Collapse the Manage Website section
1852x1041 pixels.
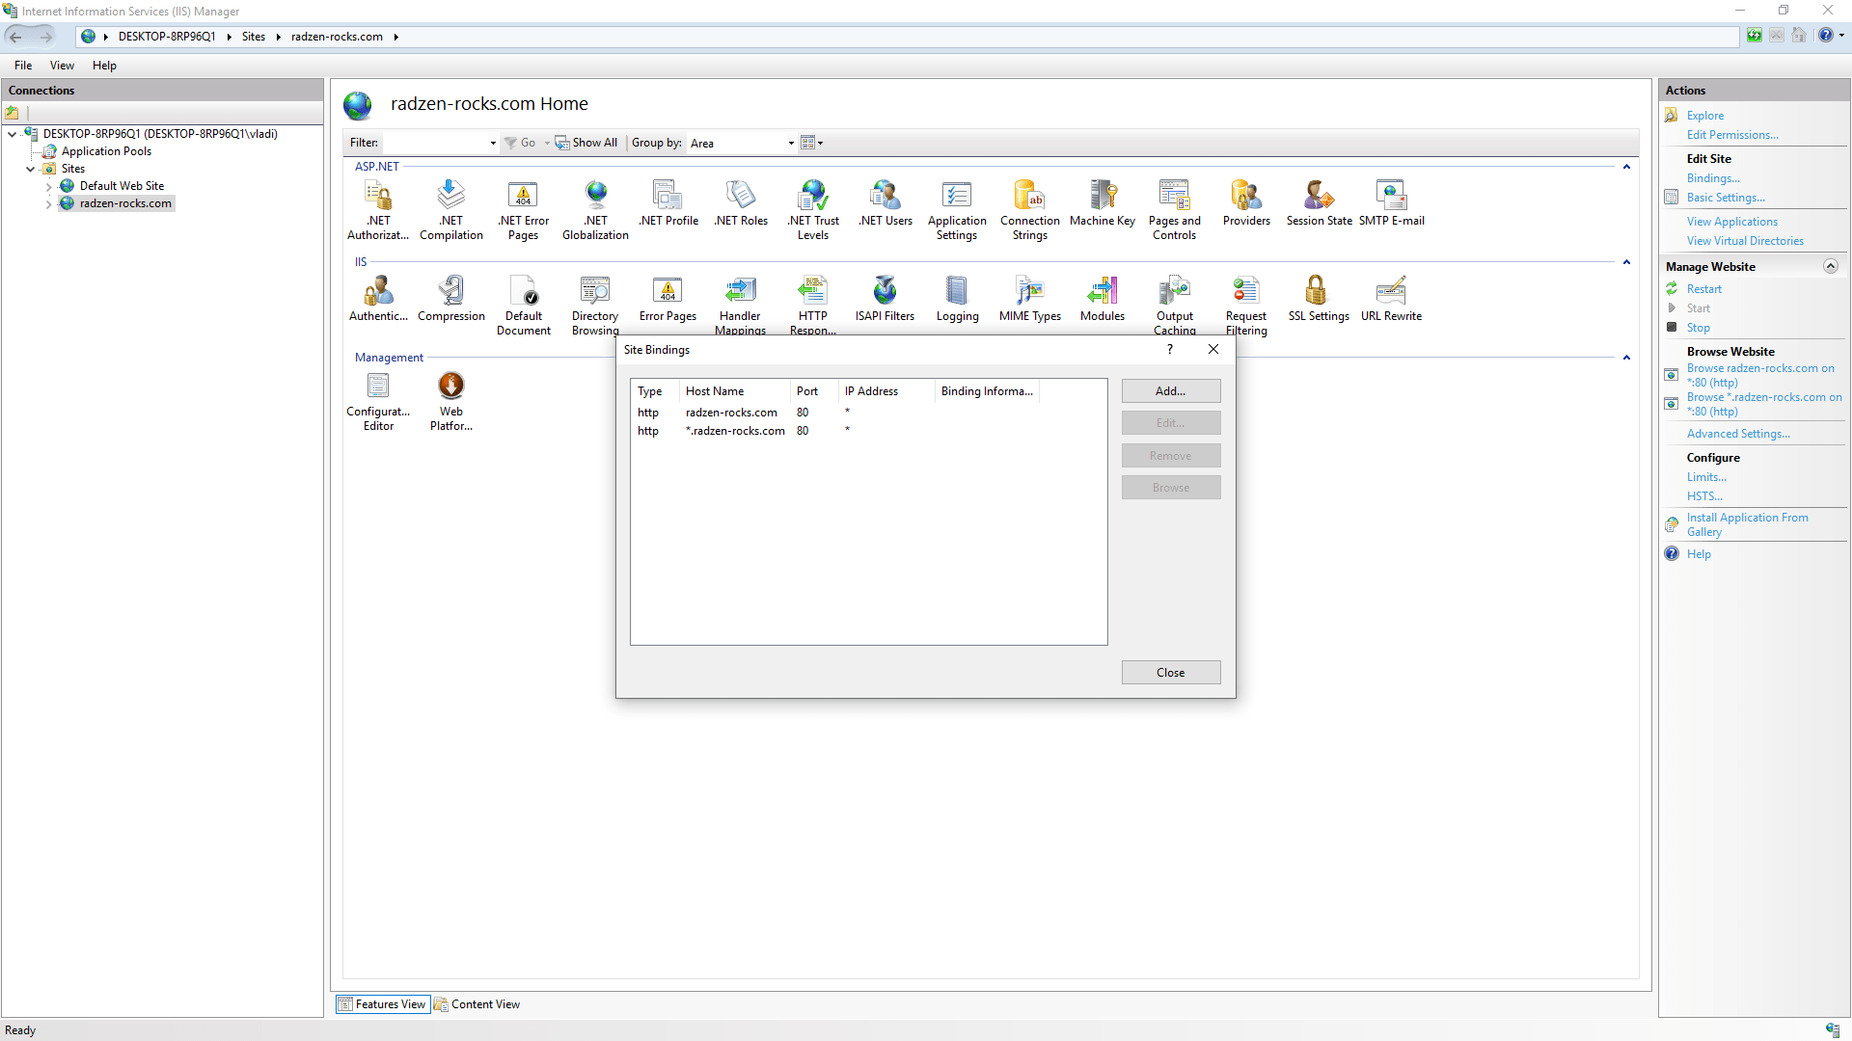point(1830,267)
